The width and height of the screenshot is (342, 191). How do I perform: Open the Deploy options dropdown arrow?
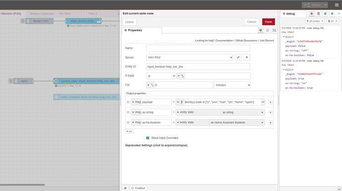coord(326,5)
